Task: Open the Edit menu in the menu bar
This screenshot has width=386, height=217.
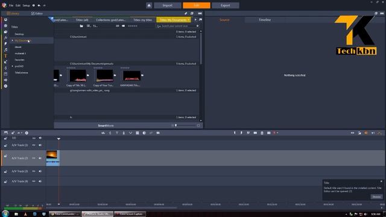Action: (x=18, y=5)
